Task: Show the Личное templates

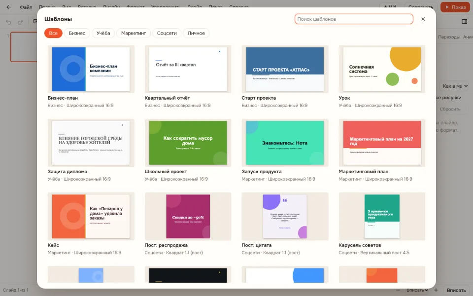Action: click(196, 33)
